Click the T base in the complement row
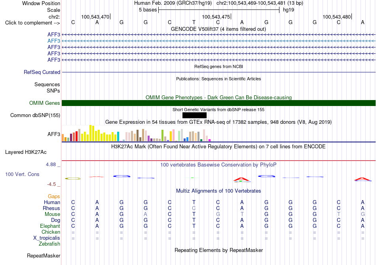The image size is (376, 265). (x=194, y=23)
